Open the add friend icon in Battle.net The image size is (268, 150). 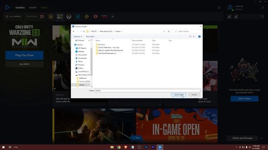[x=229, y=17]
